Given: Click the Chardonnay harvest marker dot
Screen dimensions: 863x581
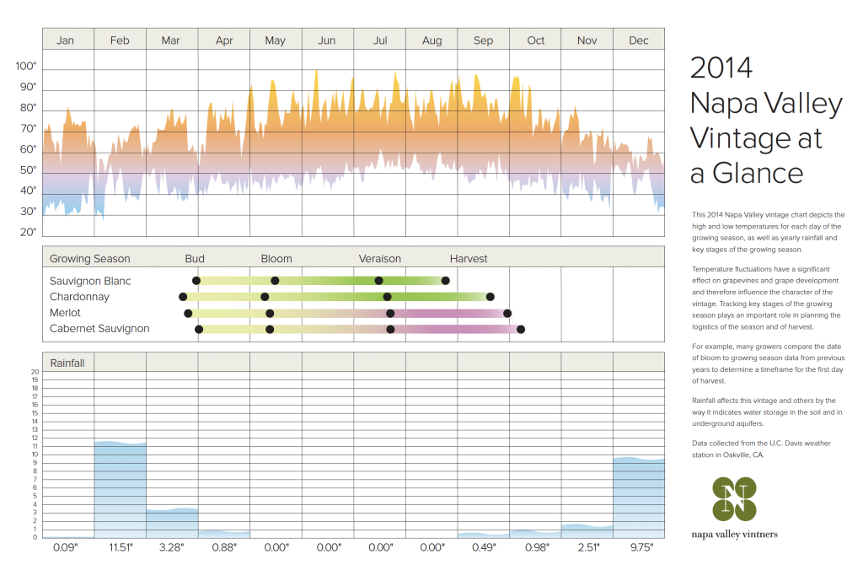Looking at the screenshot, I should (x=490, y=297).
